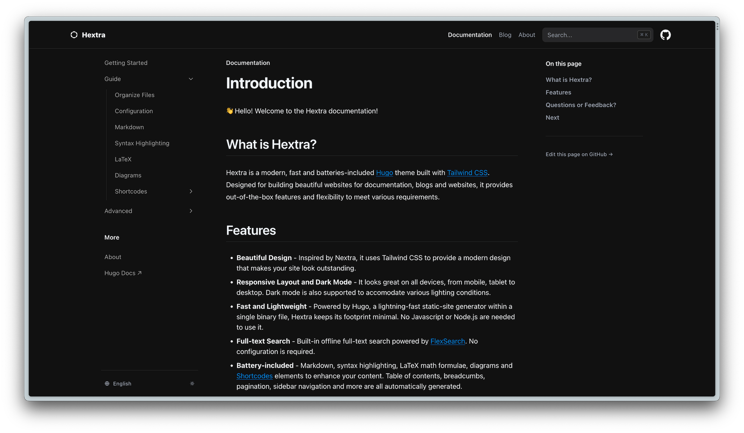Image resolution: width=744 pixels, height=433 pixels.
Task: Select Syntax Highlighting in the sidebar
Action: click(x=142, y=143)
